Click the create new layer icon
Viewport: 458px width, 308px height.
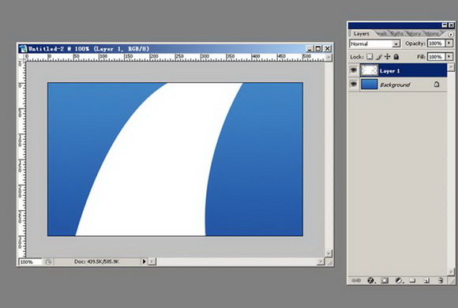(x=426, y=280)
